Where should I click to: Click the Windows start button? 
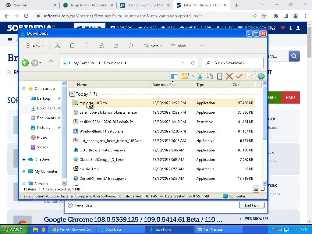(x=14, y=229)
